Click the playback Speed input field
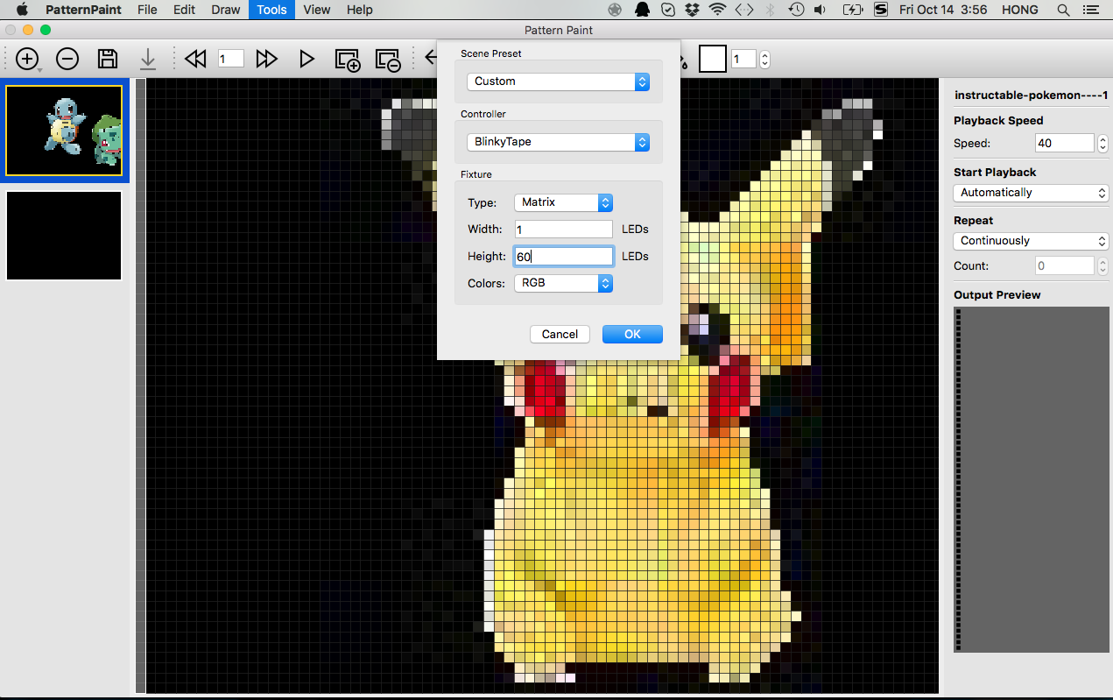This screenshot has width=1113, height=700. pos(1065,143)
